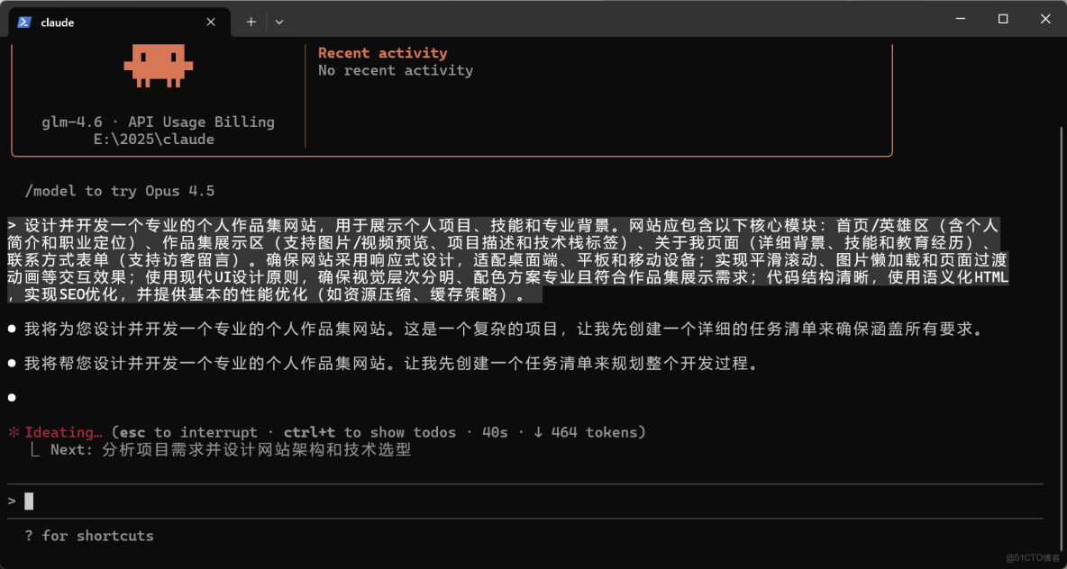Open the tab selection dropdown chevron

click(278, 22)
